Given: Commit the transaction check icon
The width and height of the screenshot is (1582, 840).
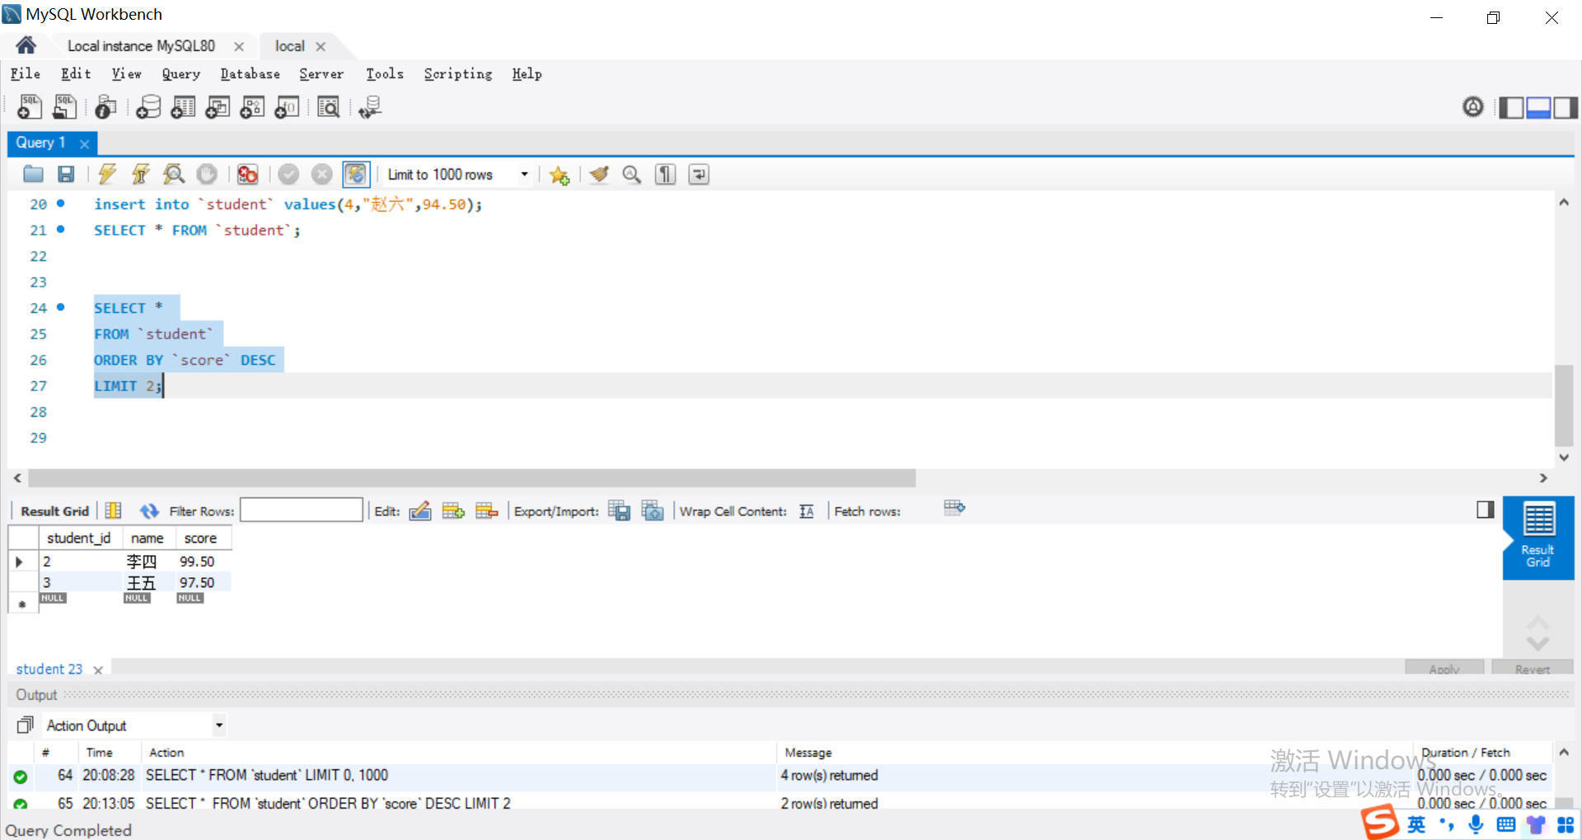Looking at the screenshot, I should point(288,174).
